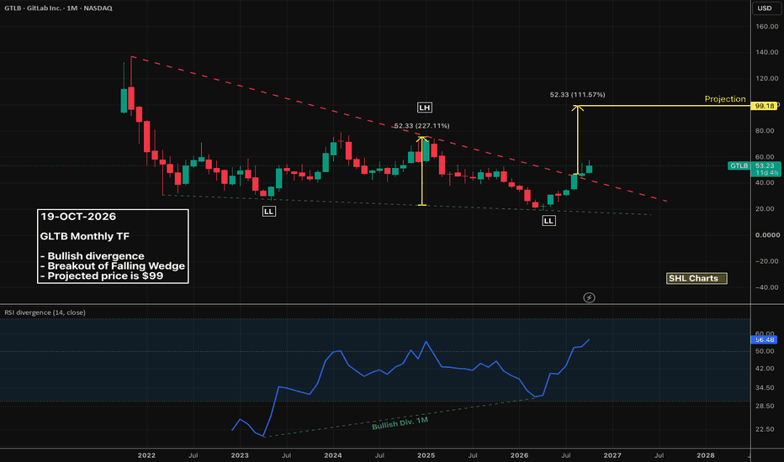
Task: Click the yellow horizontal projection line
Action: click(x=664, y=106)
